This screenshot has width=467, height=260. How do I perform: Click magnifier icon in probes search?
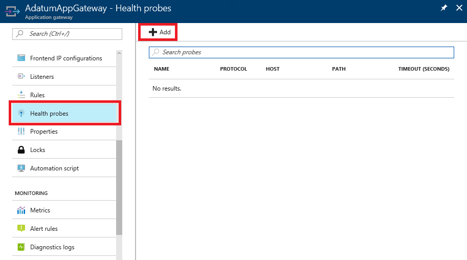coord(156,52)
